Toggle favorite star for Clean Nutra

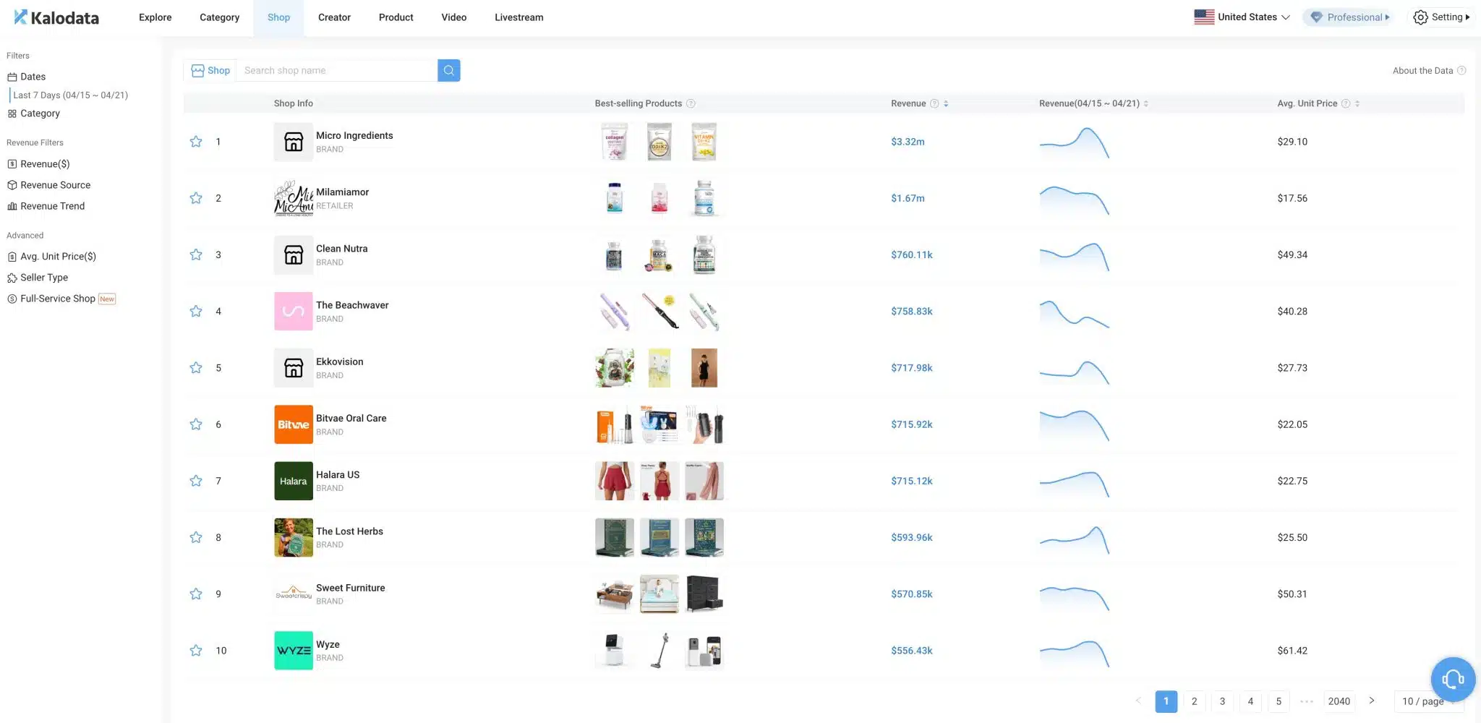coord(196,254)
